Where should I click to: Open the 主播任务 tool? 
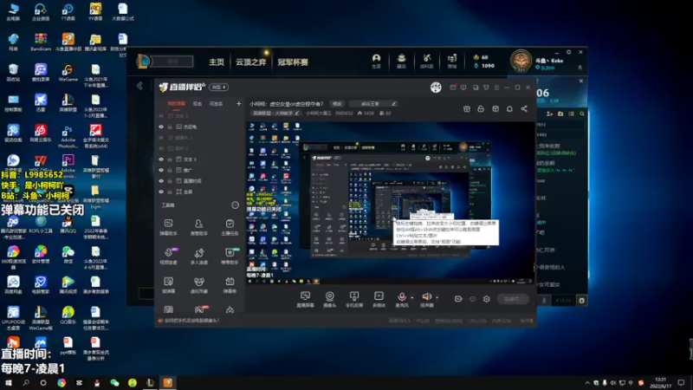(230, 227)
